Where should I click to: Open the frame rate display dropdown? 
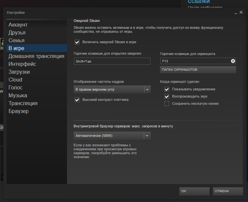point(112,89)
